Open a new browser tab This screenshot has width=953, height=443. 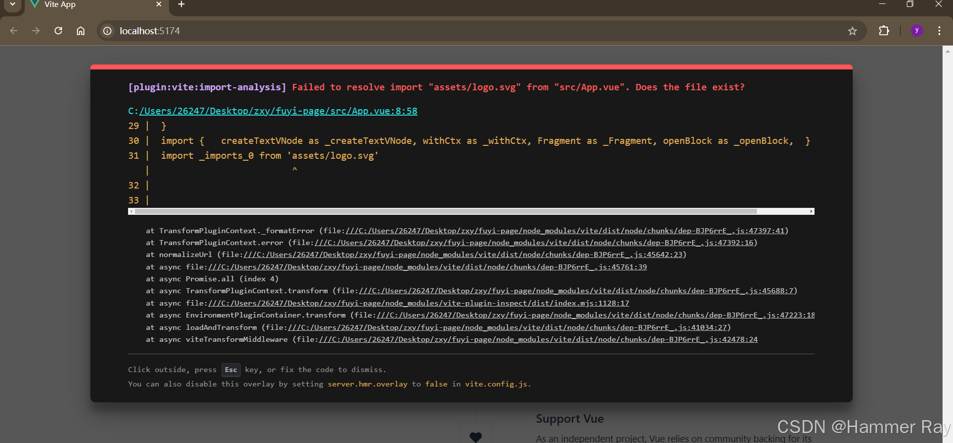pyautogui.click(x=181, y=4)
